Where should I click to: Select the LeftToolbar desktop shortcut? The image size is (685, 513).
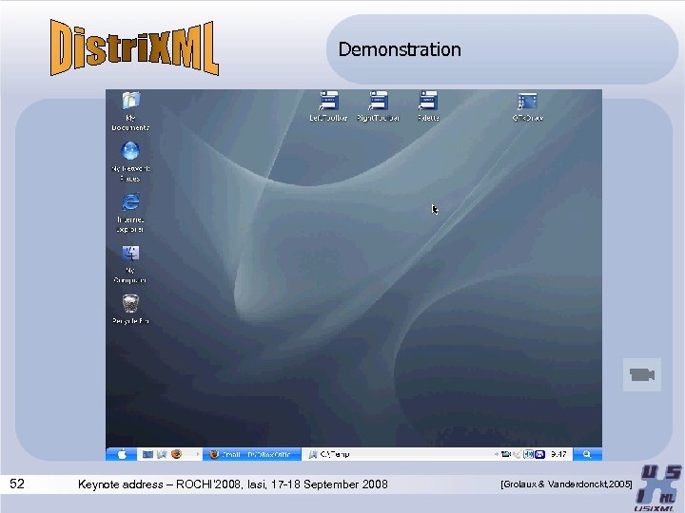point(328,106)
